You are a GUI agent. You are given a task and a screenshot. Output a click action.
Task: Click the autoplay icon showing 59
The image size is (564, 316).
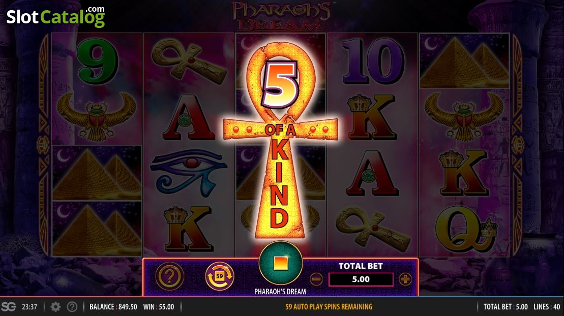click(x=219, y=276)
